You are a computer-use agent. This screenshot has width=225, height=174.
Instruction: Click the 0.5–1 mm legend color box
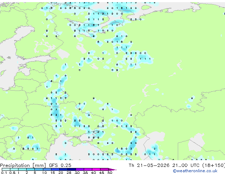point(14,169)
